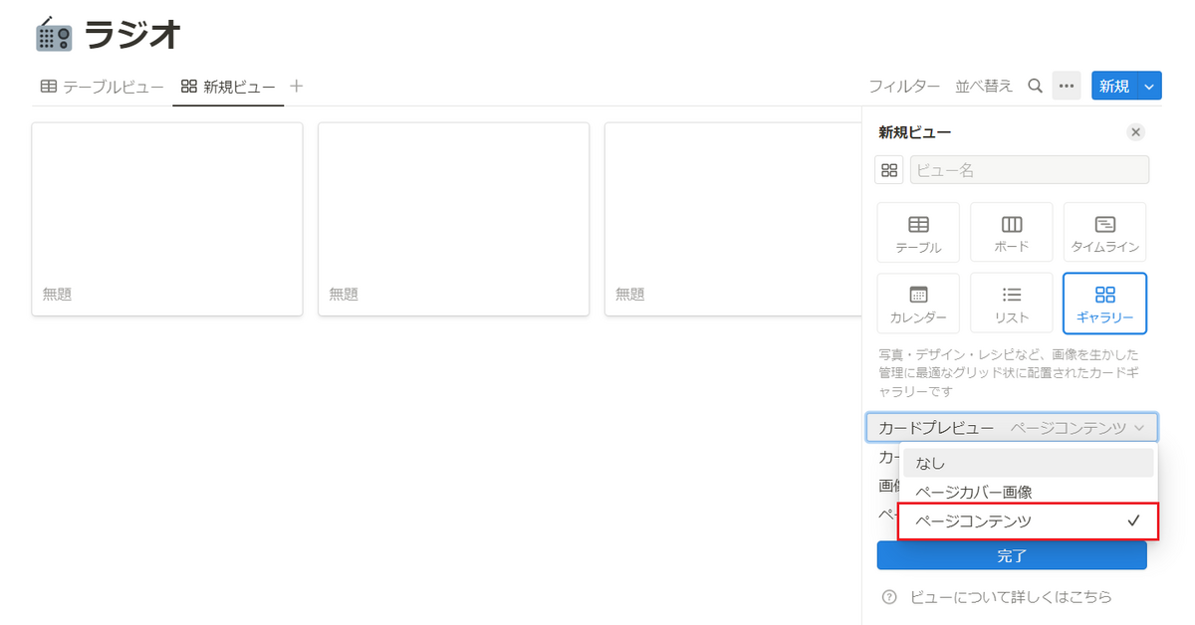The image size is (1195, 625).
Task: Select the リスト view type
Action: coord(1012,304)
